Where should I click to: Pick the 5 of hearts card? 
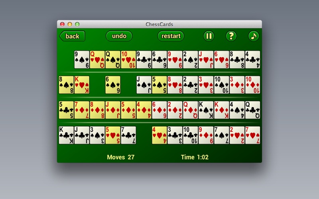[113, 135]
